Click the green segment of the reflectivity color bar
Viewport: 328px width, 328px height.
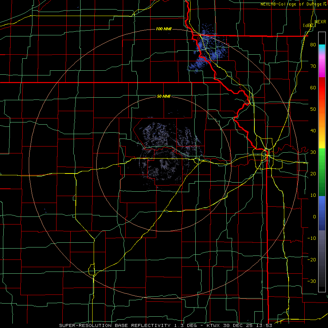[x=322, y=172]
